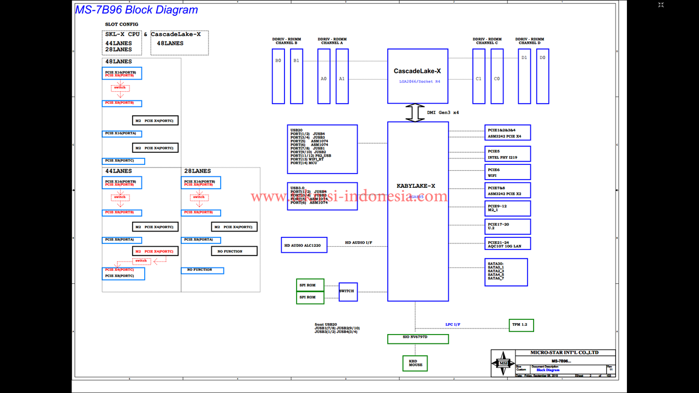Click "MICRO-STAR INT'L CO.,LTD" in title block
The height and width of the screenshot is (393, 699).
click(x=565, y=353)
